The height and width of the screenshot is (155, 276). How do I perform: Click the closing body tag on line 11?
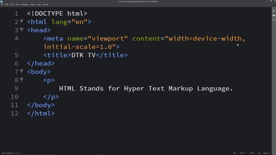(x=41, y=105)
